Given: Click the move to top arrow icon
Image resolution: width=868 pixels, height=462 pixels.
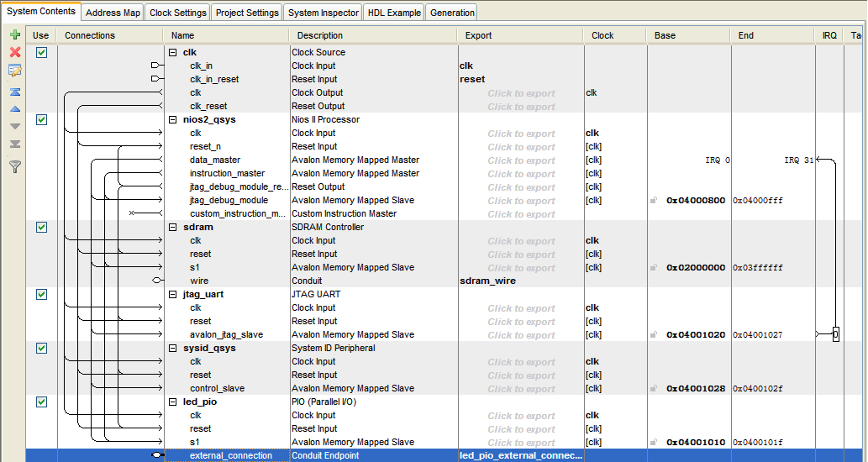Looking at the screenshot, I should pos(15,92).
